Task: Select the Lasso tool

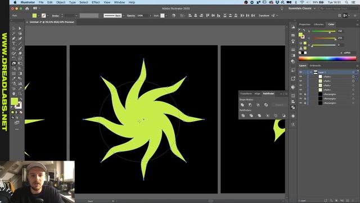Action: click(x=20, y=33)
